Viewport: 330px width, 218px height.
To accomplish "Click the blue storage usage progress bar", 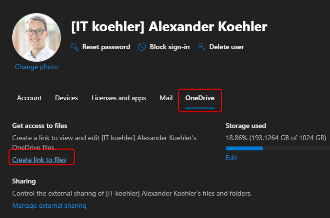I will 244,148.
